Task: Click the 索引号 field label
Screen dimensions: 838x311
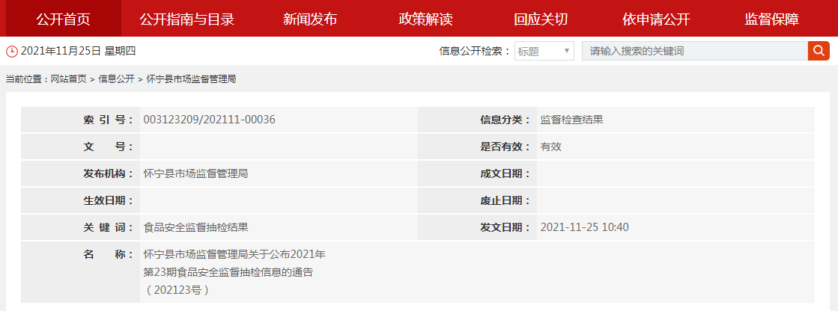Action: click(x=108, y=120)
